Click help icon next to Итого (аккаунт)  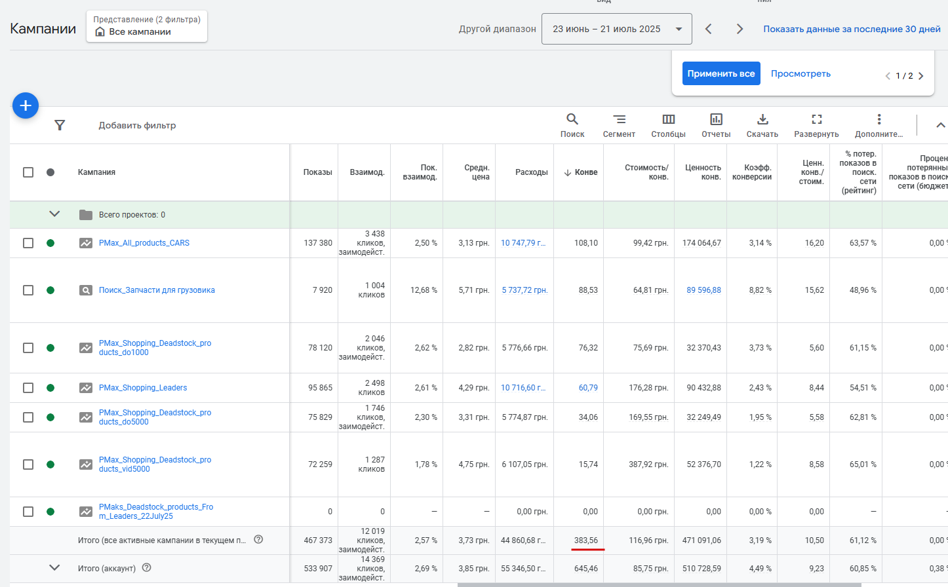(147, 567)
